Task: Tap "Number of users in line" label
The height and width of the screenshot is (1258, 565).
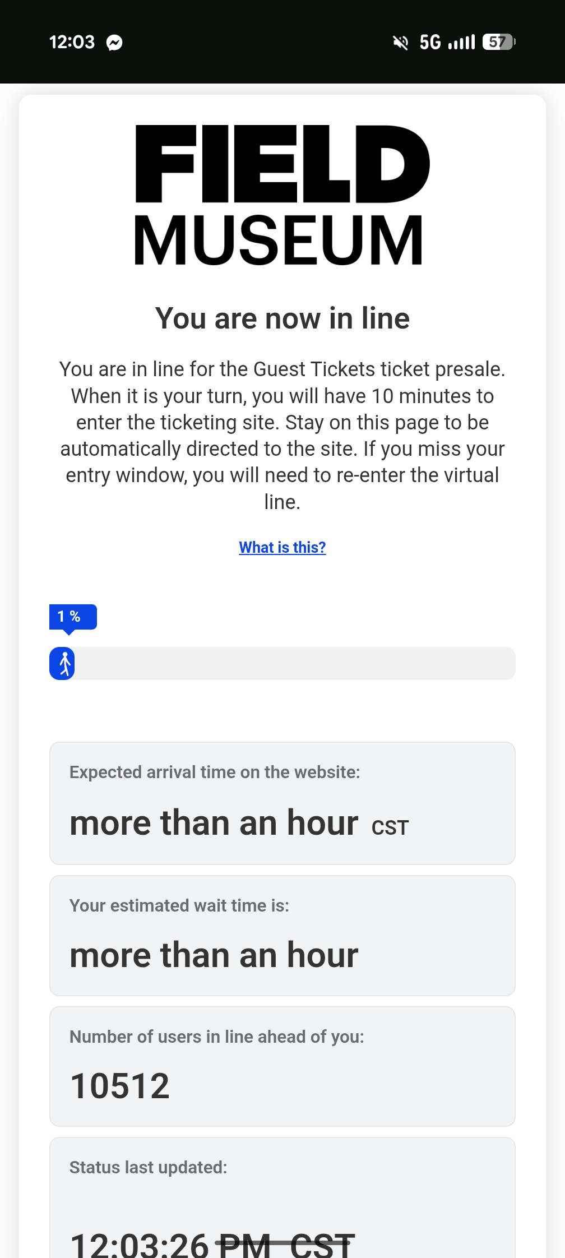Action: (x=217, y=1037)
